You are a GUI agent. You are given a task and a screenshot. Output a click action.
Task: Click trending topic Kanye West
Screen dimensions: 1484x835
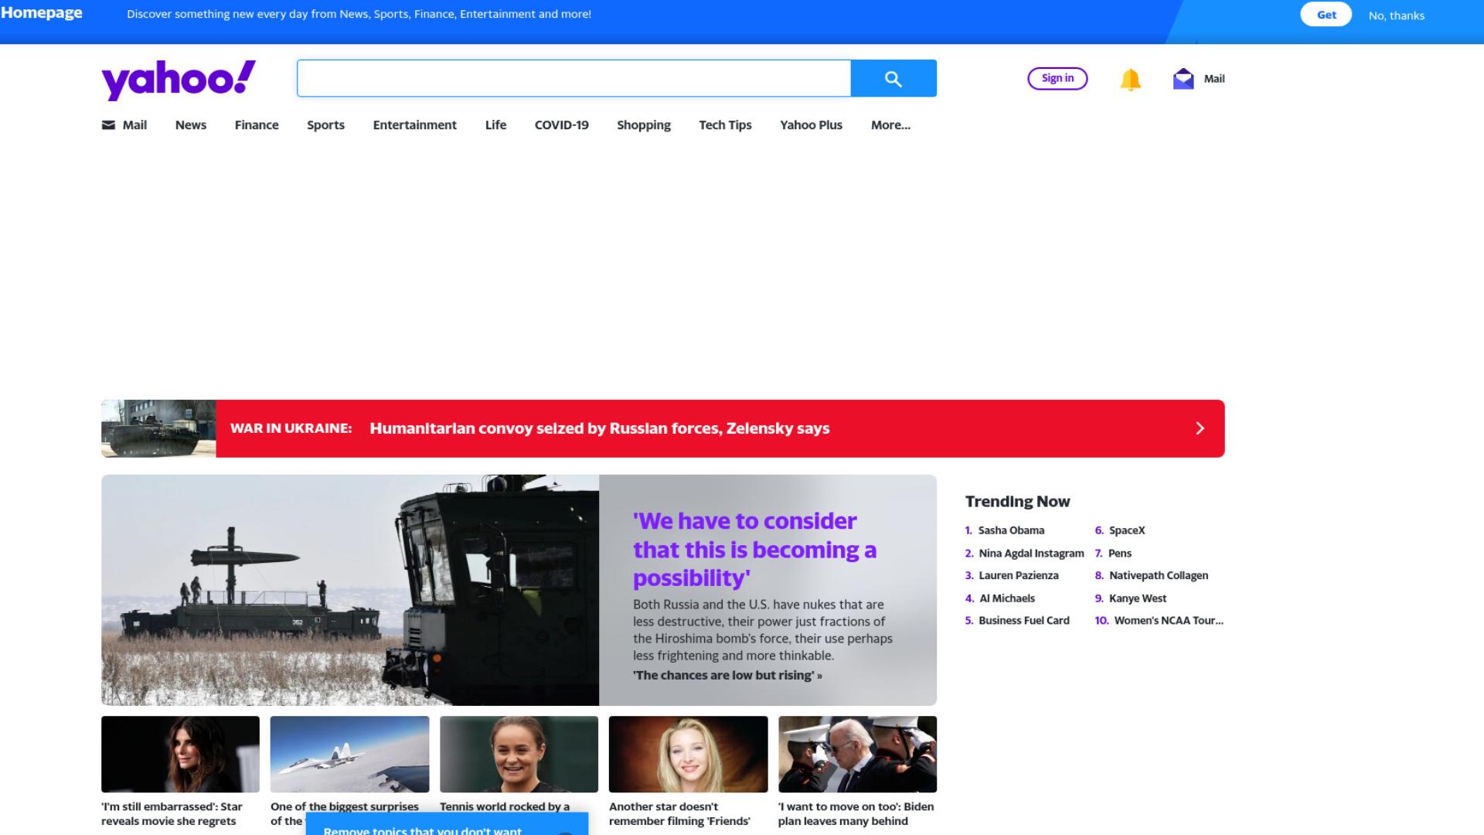(x=1138, y=598)
